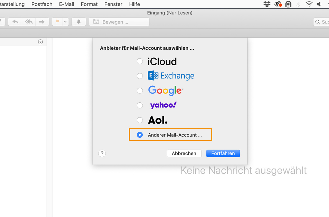Screen dimensions: 329x217
Task: Click the bell mute notification icon
Action: pyautogui.click(x=79, y=22)
